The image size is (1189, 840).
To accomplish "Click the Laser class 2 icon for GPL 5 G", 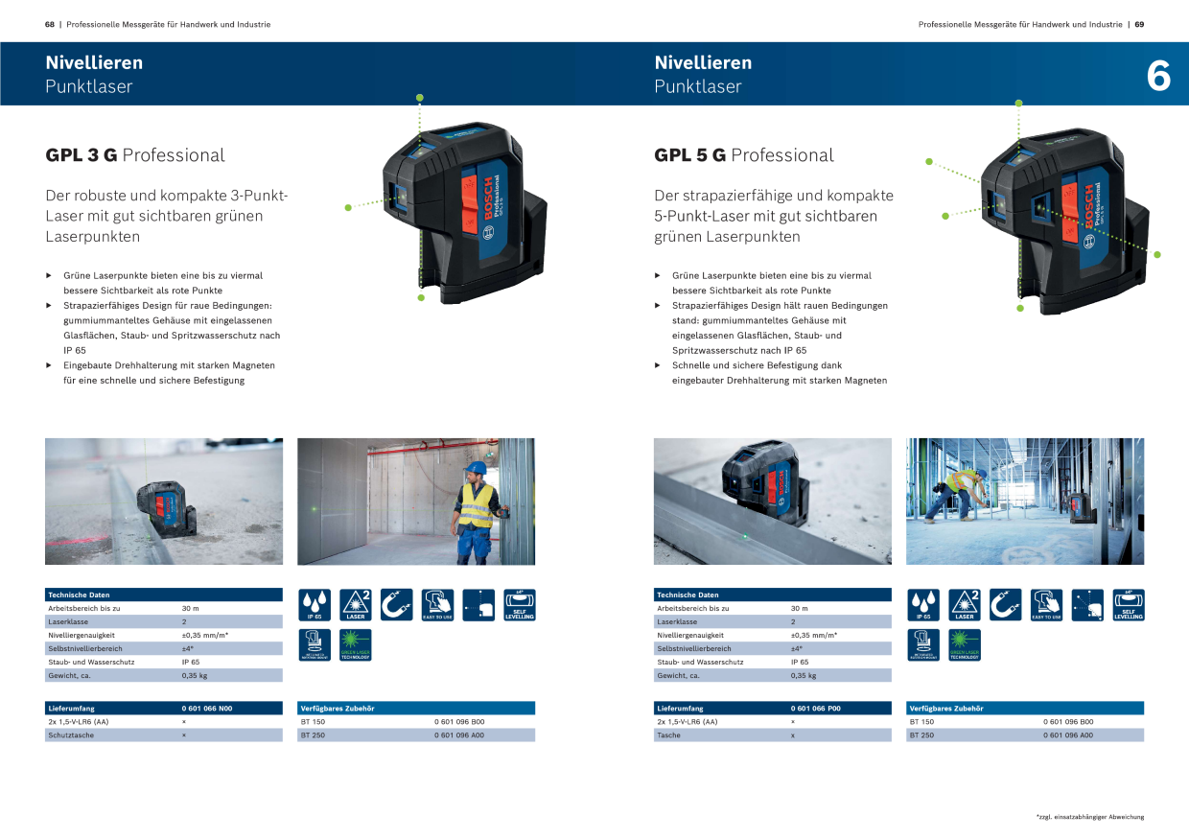I will 965,605.
